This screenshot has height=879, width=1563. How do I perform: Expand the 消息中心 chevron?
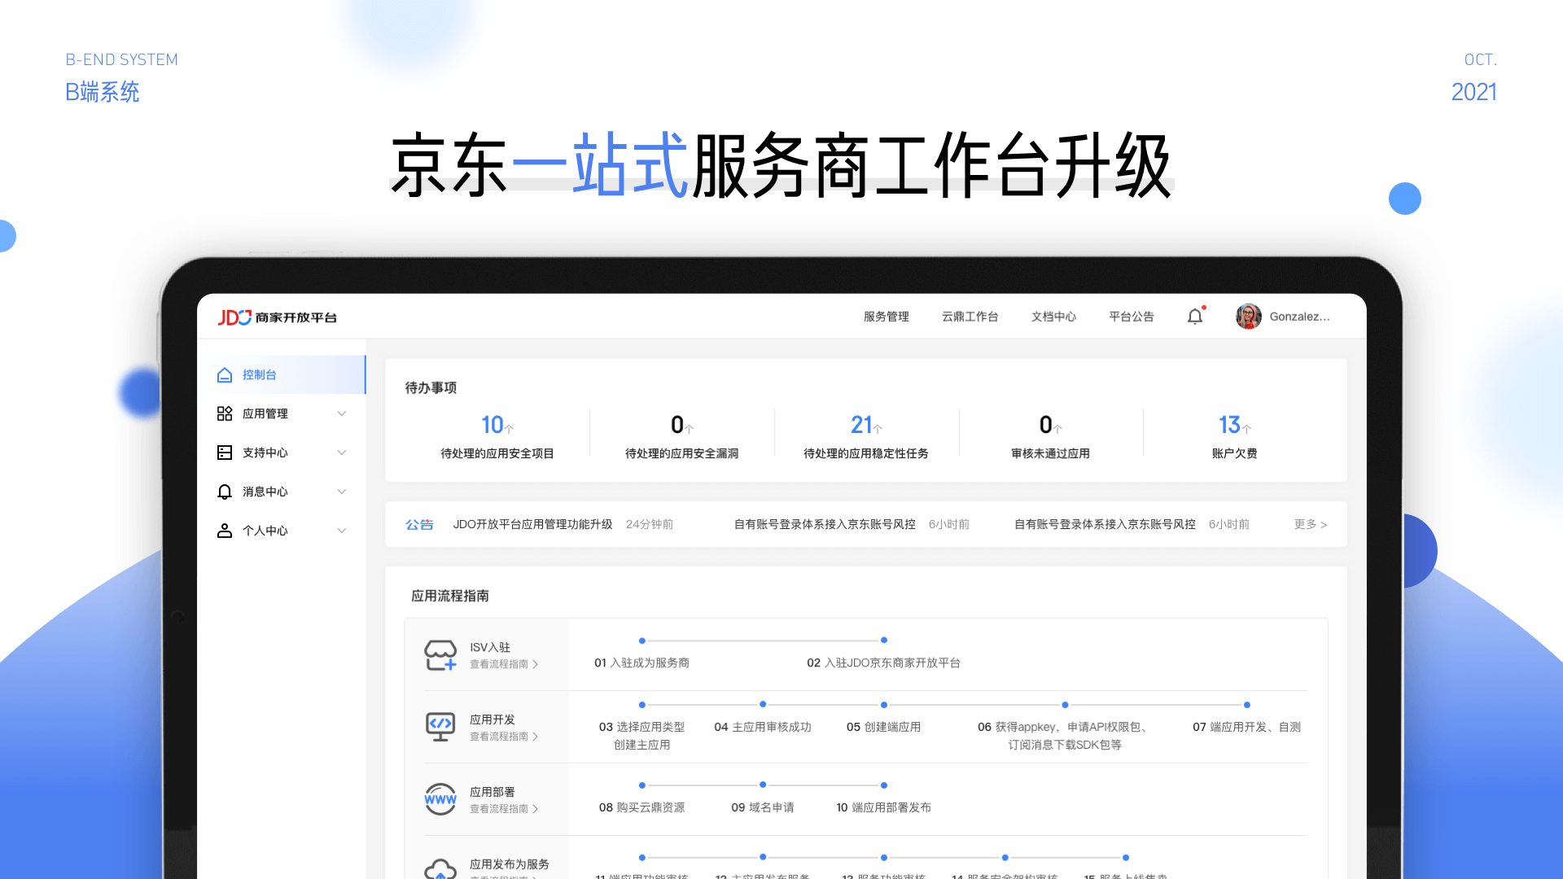(x=342, y=492)
